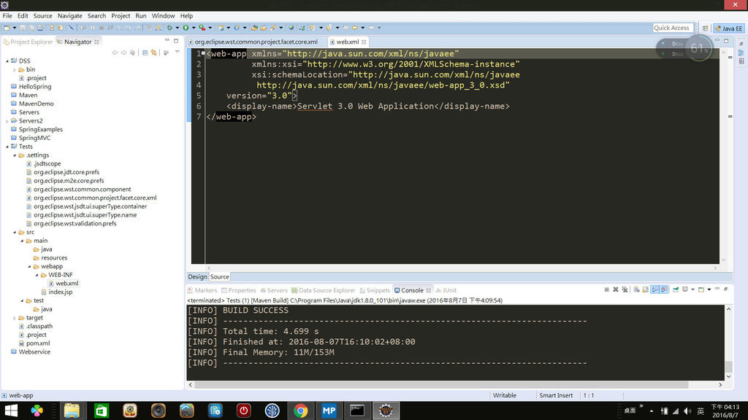Click the Print icon in the main toolbar
Image resolution: width=748 pixels, height=420 pixels.
pos(40,28)
